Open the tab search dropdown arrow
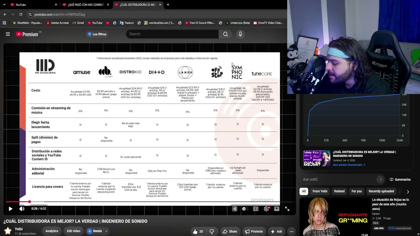Image resolution: width=420 pixels, height=236 pixels. (x=4, y=5)
